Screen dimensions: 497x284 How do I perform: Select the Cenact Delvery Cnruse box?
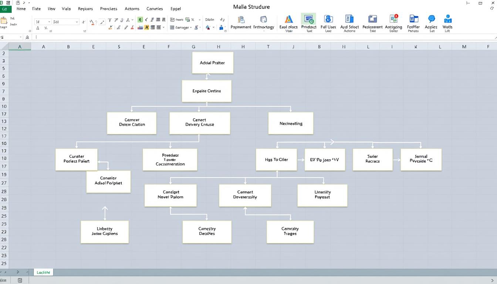[x=200, y=123]
